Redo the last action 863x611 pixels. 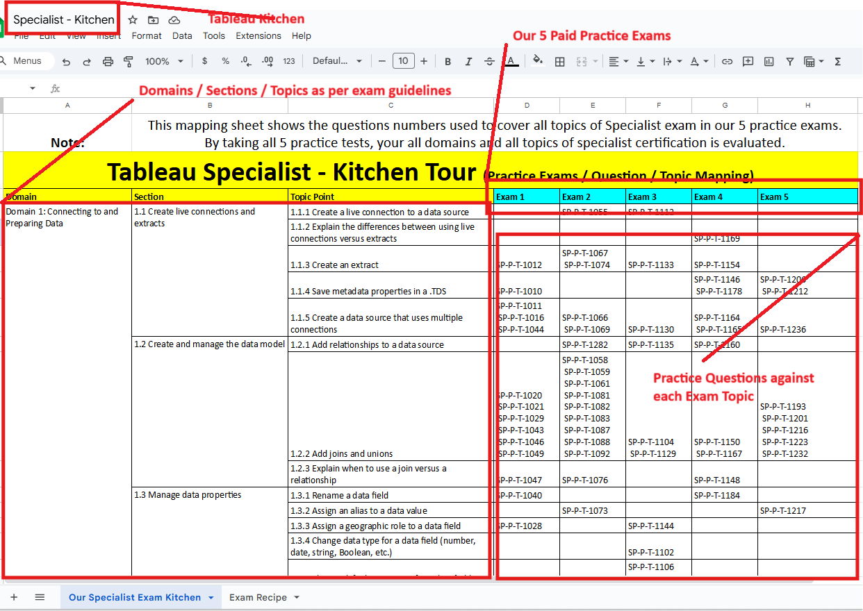(x=87, y=61)
